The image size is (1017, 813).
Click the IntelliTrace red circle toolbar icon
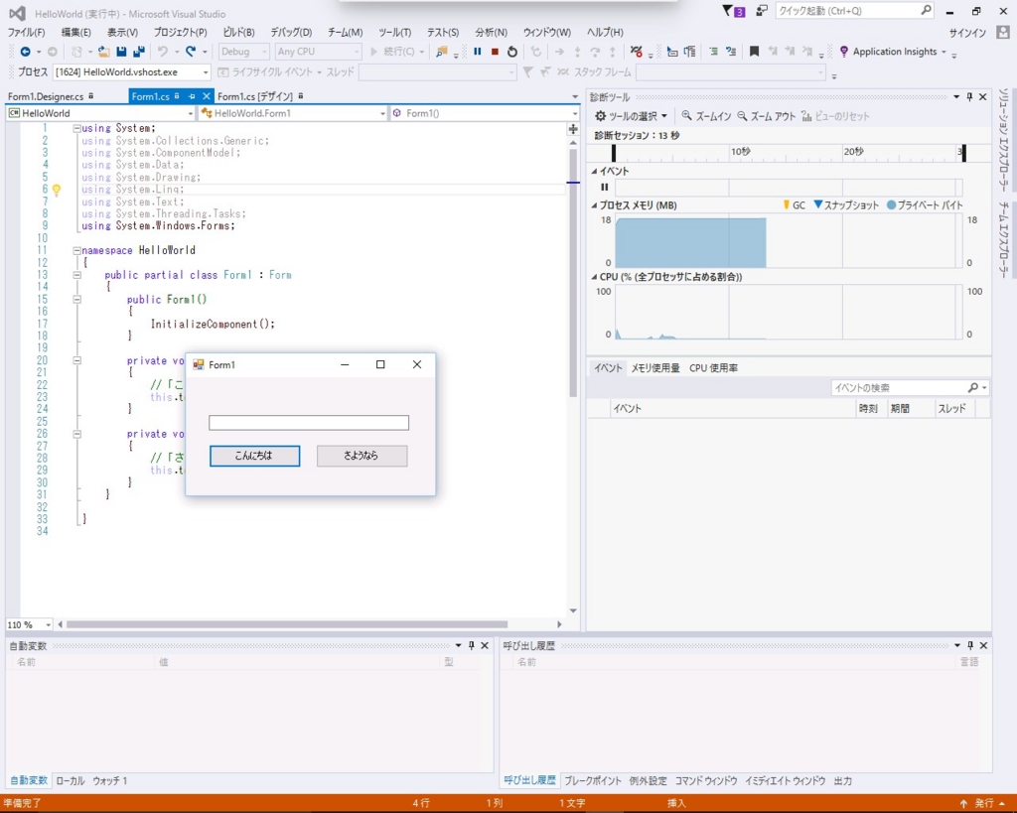tap(636, 52)
